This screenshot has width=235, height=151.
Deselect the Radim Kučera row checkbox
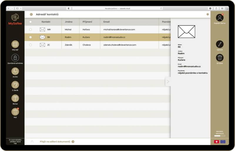click(31, 37)
